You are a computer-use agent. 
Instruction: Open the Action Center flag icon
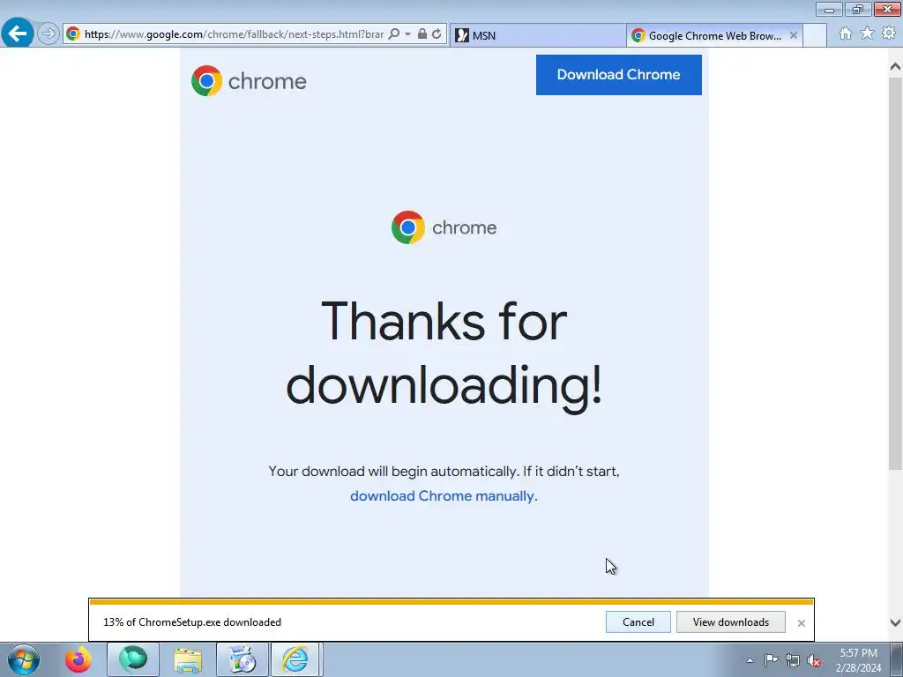(771, 660)
